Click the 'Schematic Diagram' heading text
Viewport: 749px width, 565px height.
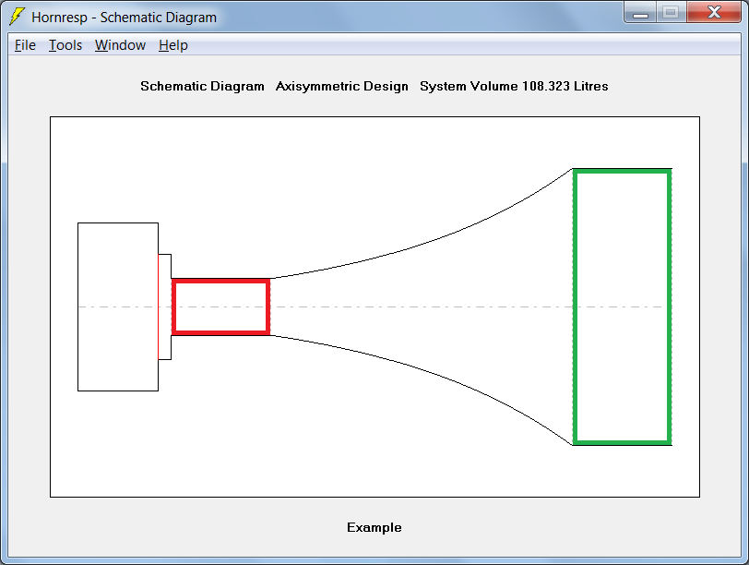[202, 86]
